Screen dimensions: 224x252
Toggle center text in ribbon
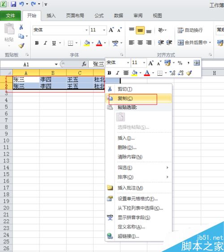[140, 43]
